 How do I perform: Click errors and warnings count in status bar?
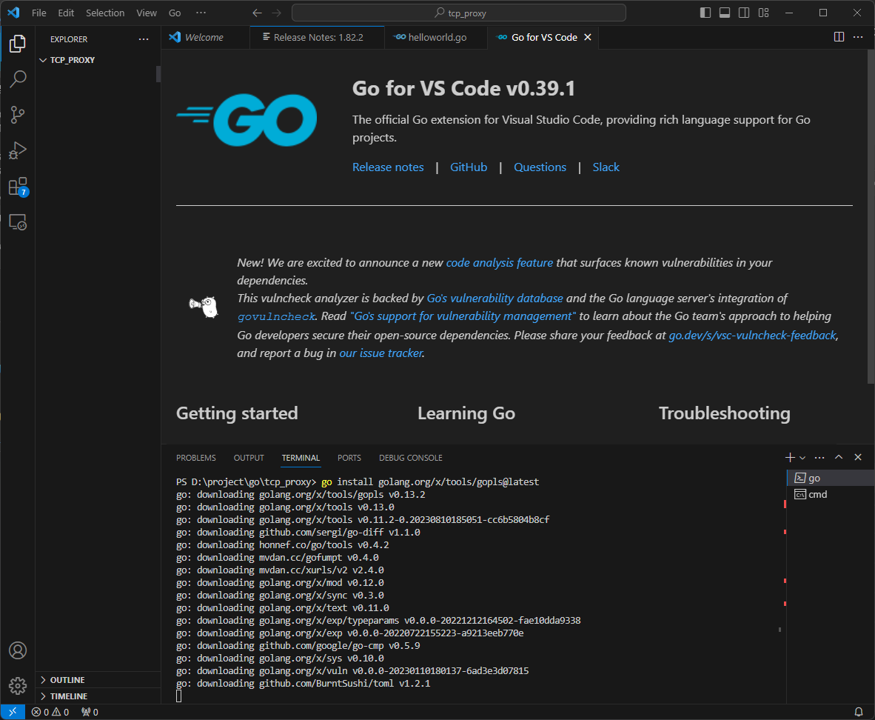[x=50, y=712]
